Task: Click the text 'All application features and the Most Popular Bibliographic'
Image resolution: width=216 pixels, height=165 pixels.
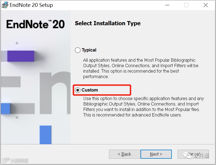Action: pos(139,60)
